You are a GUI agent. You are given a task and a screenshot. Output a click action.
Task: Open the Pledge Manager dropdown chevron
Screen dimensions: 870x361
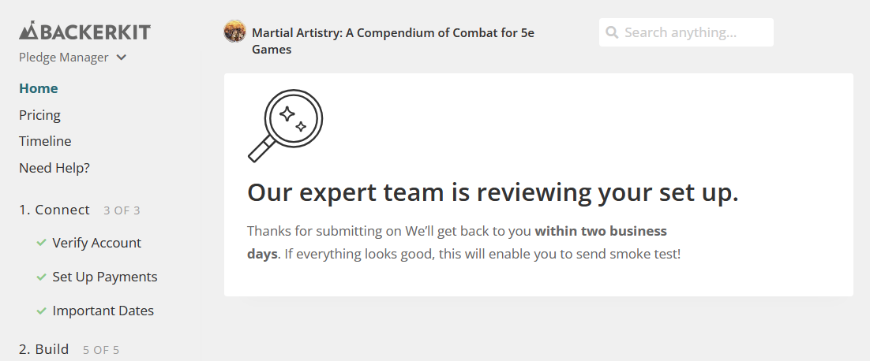[122, 58]
